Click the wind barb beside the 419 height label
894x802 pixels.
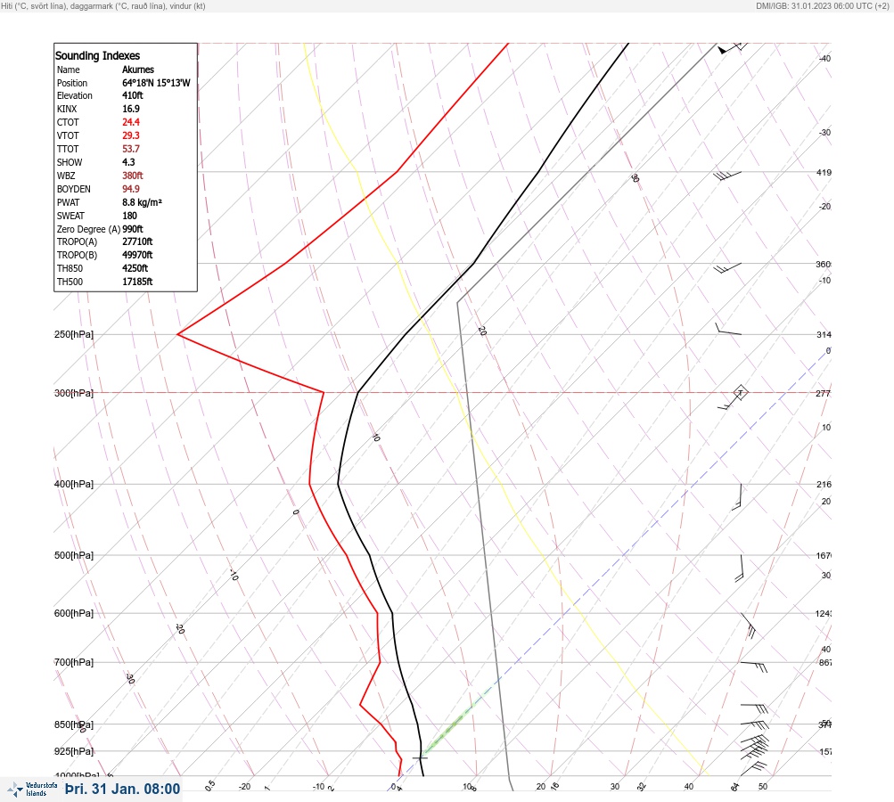point(727,176)
